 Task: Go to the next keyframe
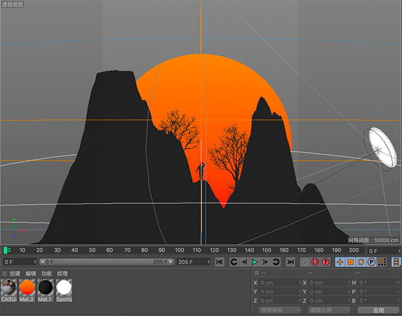pyautogui.click(x=276, y=262)
